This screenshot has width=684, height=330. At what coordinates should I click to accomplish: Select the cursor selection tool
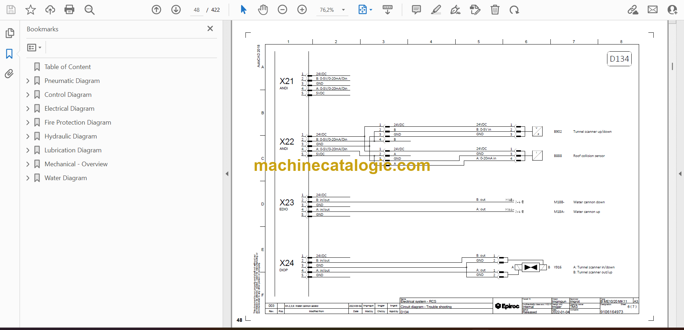click(x=243, y=10)
